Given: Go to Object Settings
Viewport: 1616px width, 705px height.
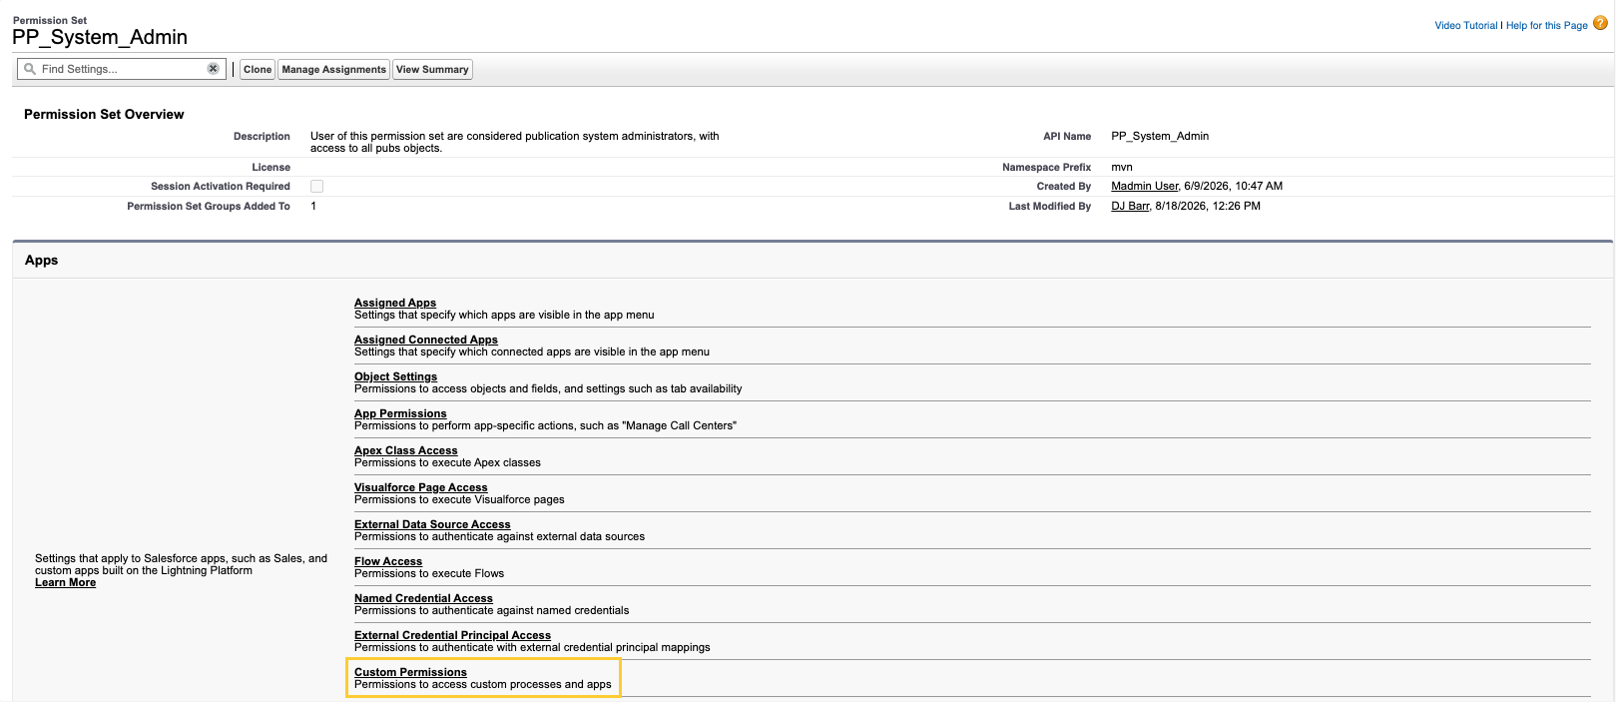Looking at the screenshot, I should click(395, 376).
